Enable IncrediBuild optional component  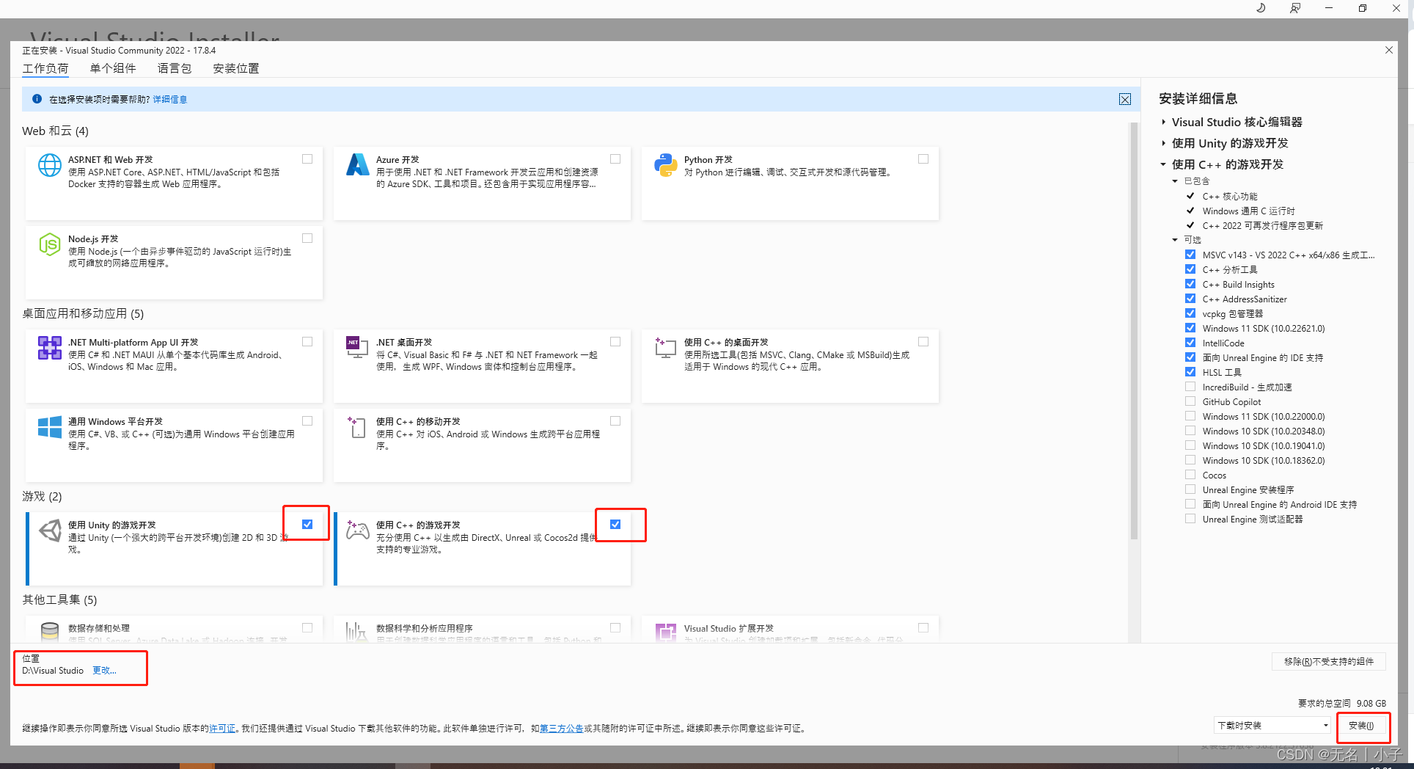(x=1190, y=387)
